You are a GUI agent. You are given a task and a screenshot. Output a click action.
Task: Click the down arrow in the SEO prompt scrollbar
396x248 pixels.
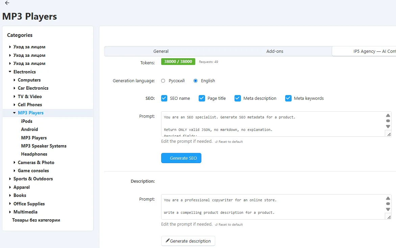(x=388, y=127)
